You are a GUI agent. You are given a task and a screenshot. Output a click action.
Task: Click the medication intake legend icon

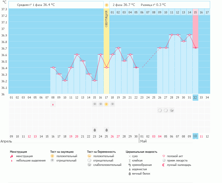(x=164, y=161)
